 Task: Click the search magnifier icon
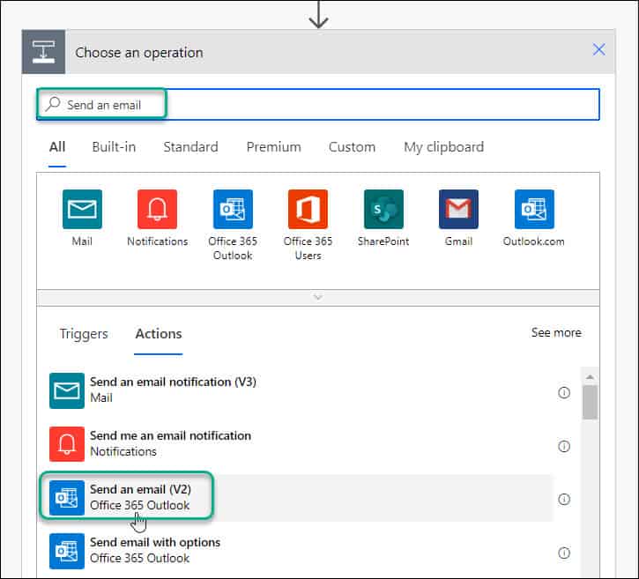(53, 104)
